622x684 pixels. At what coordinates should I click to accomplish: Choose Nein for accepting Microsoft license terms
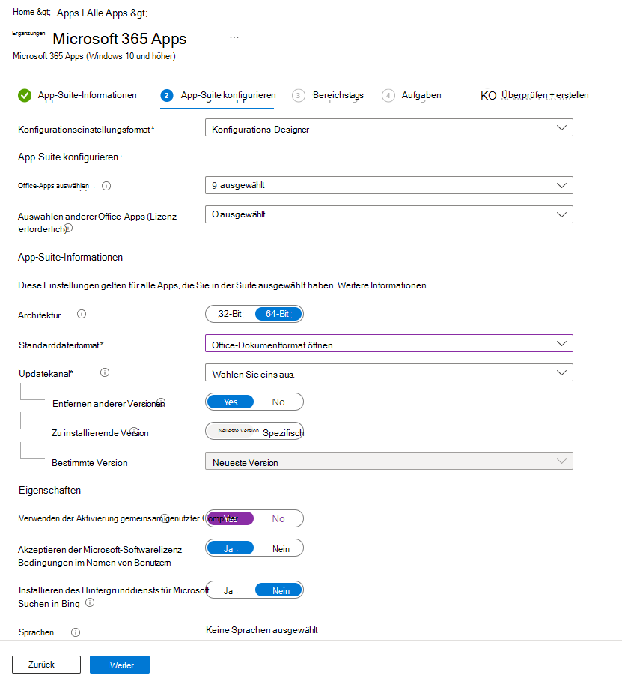click(x=281, y=549)
